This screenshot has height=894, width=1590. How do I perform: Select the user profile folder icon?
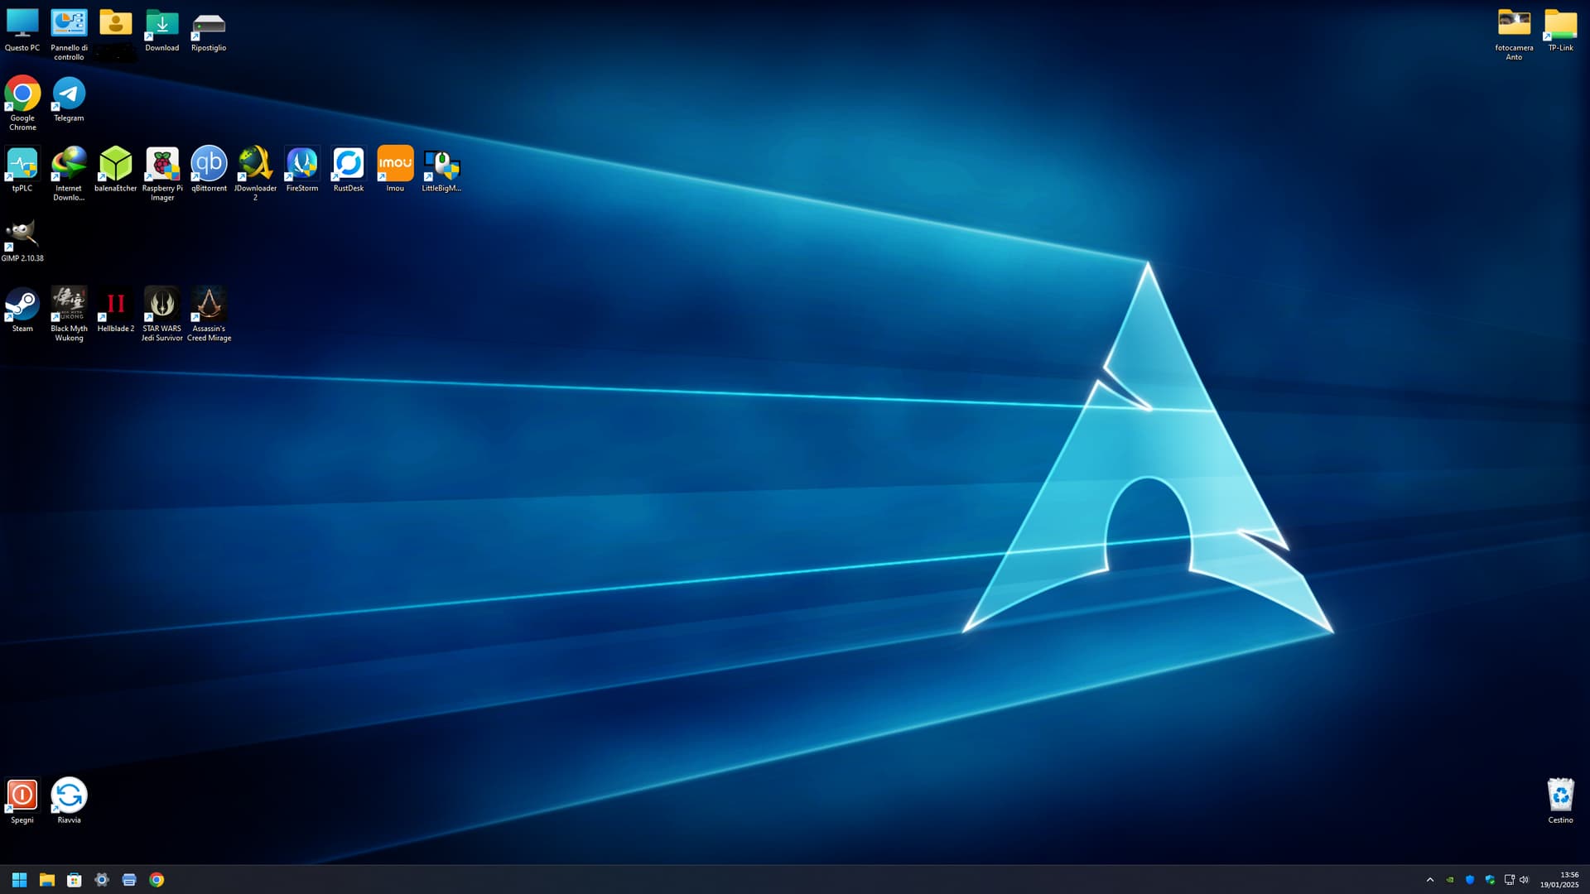[116, 23]
